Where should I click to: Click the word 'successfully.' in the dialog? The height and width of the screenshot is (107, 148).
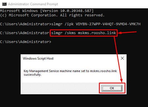32,75
